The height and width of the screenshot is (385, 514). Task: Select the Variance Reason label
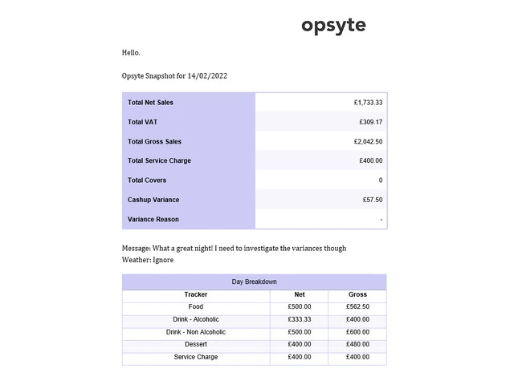[153, 219]
